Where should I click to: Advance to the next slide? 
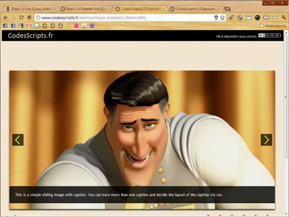[266, 140]
